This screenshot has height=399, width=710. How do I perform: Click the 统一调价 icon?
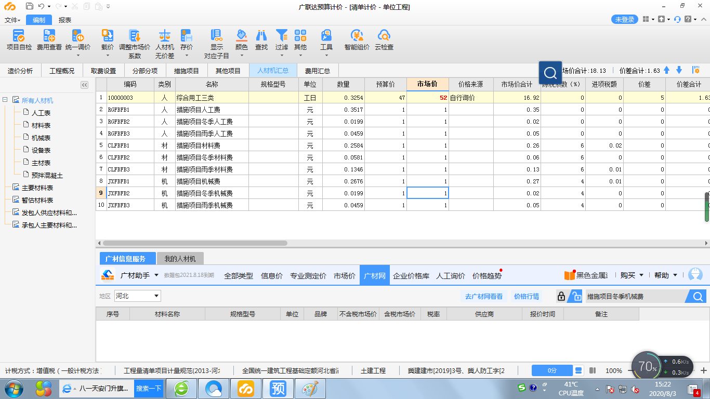[x=78, y=35]
